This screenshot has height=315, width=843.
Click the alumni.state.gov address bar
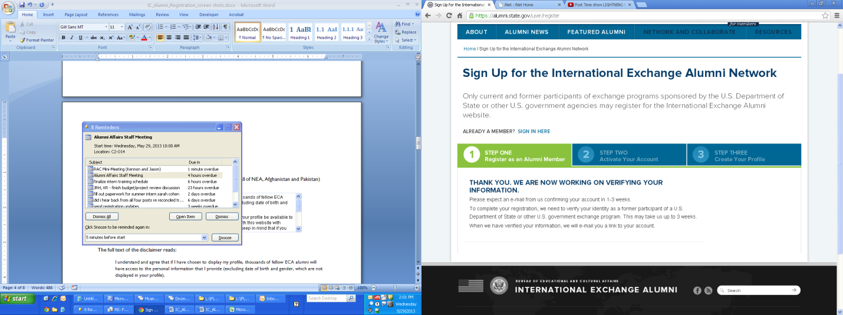tap(647, 16)
